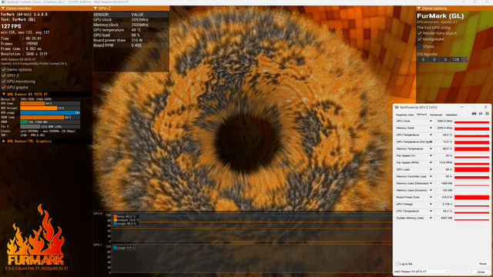Viewport: 493px width, 277px height.
Task: Collapse the Demo options panel triangle
Action: coord(419,8)
